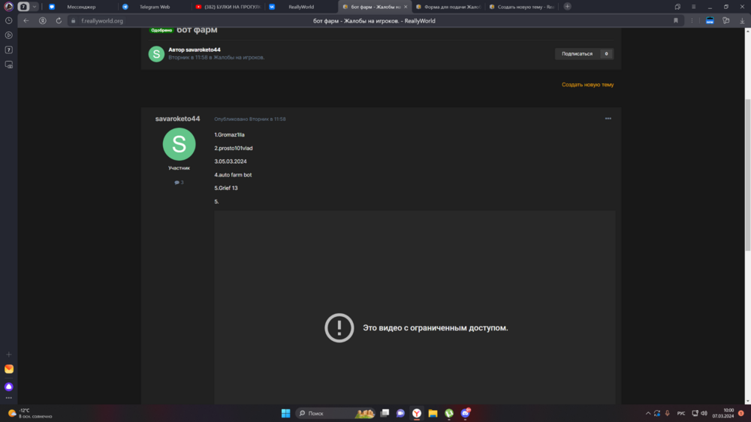Open Windows Start menu
Image resolution: width=751 pixels, height=422 pixels.
[285, 414]
